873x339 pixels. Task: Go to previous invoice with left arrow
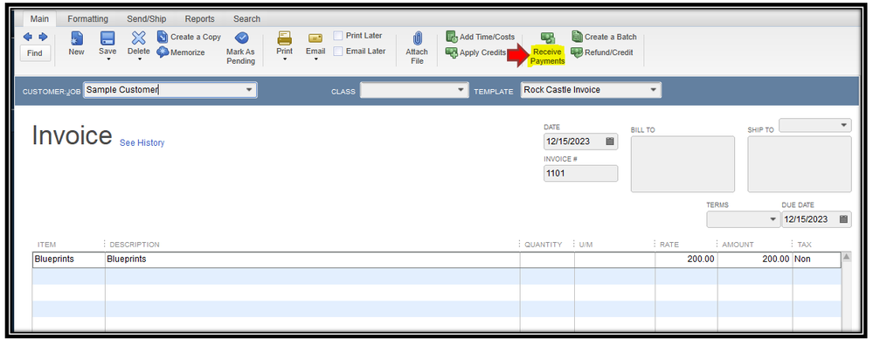tap(27, 37)
